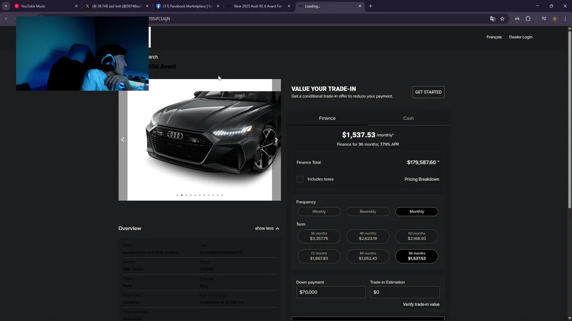The height and width of the screenshot is (321, 572).
Task: Close the Facebook Marketplace tab
Action: [x=218, y=6]
